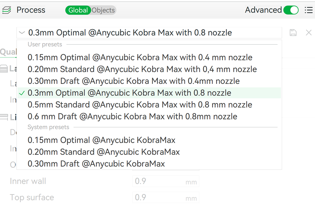Open the settings list icon beside Advanced

click(x=308, y=10)
